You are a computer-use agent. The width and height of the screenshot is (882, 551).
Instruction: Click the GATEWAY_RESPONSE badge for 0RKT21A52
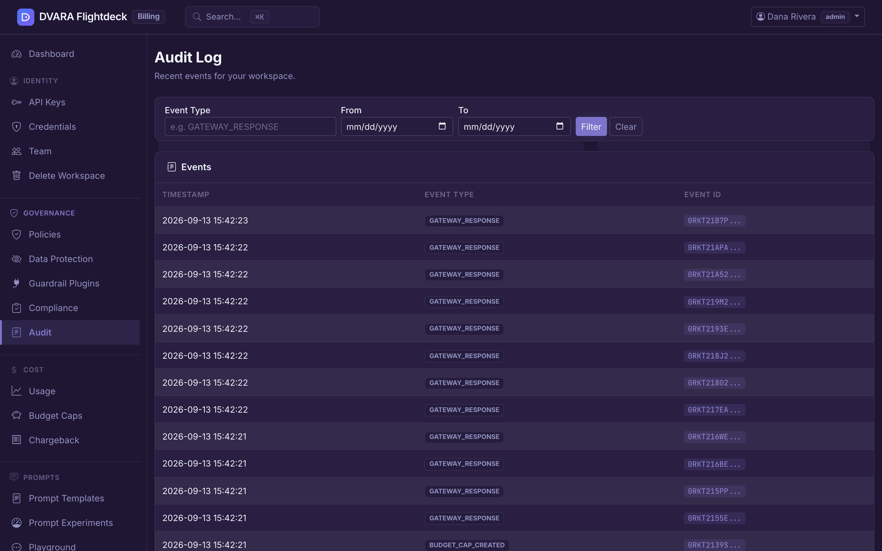[x=464, y=274]
